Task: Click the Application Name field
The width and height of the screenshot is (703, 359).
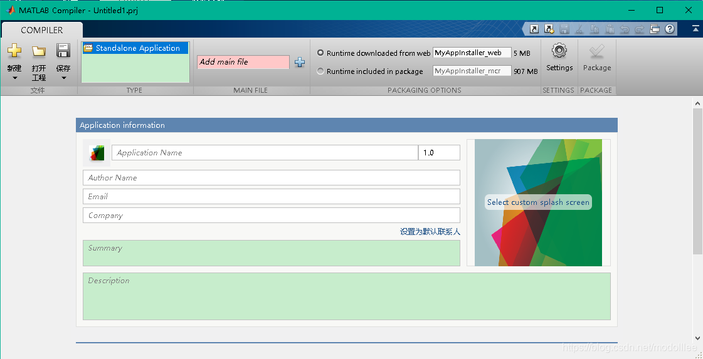Action: (265, 153)
